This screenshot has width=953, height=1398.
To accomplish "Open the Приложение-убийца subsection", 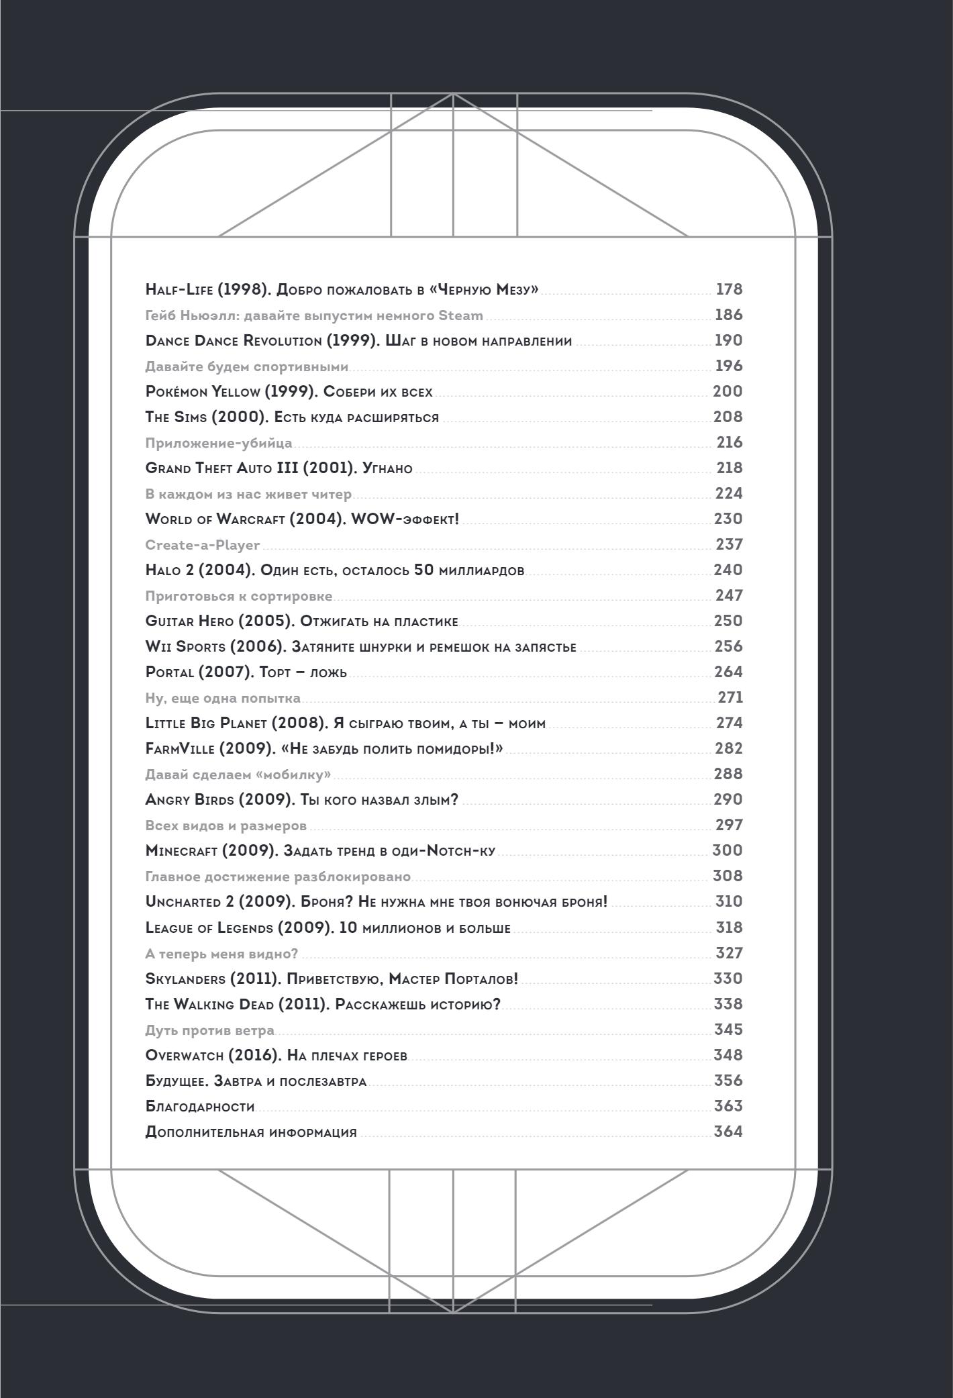I will coord(444,442).
